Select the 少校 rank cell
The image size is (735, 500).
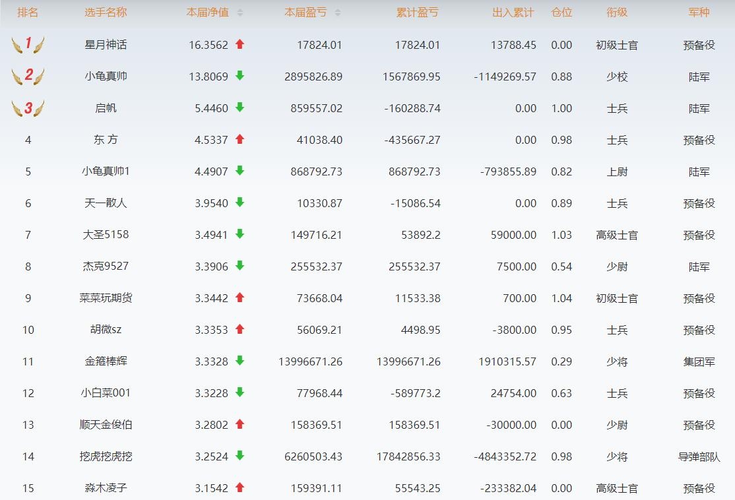pyautogui.click(x=617, y=77)
